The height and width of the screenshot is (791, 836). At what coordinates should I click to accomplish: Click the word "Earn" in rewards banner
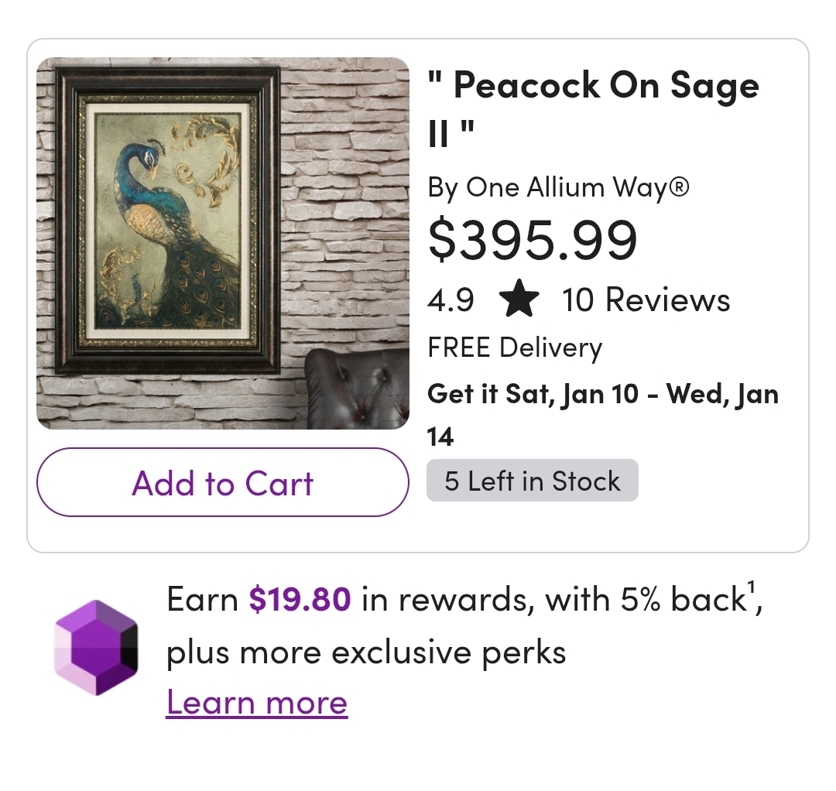click(x=202, y=600)
